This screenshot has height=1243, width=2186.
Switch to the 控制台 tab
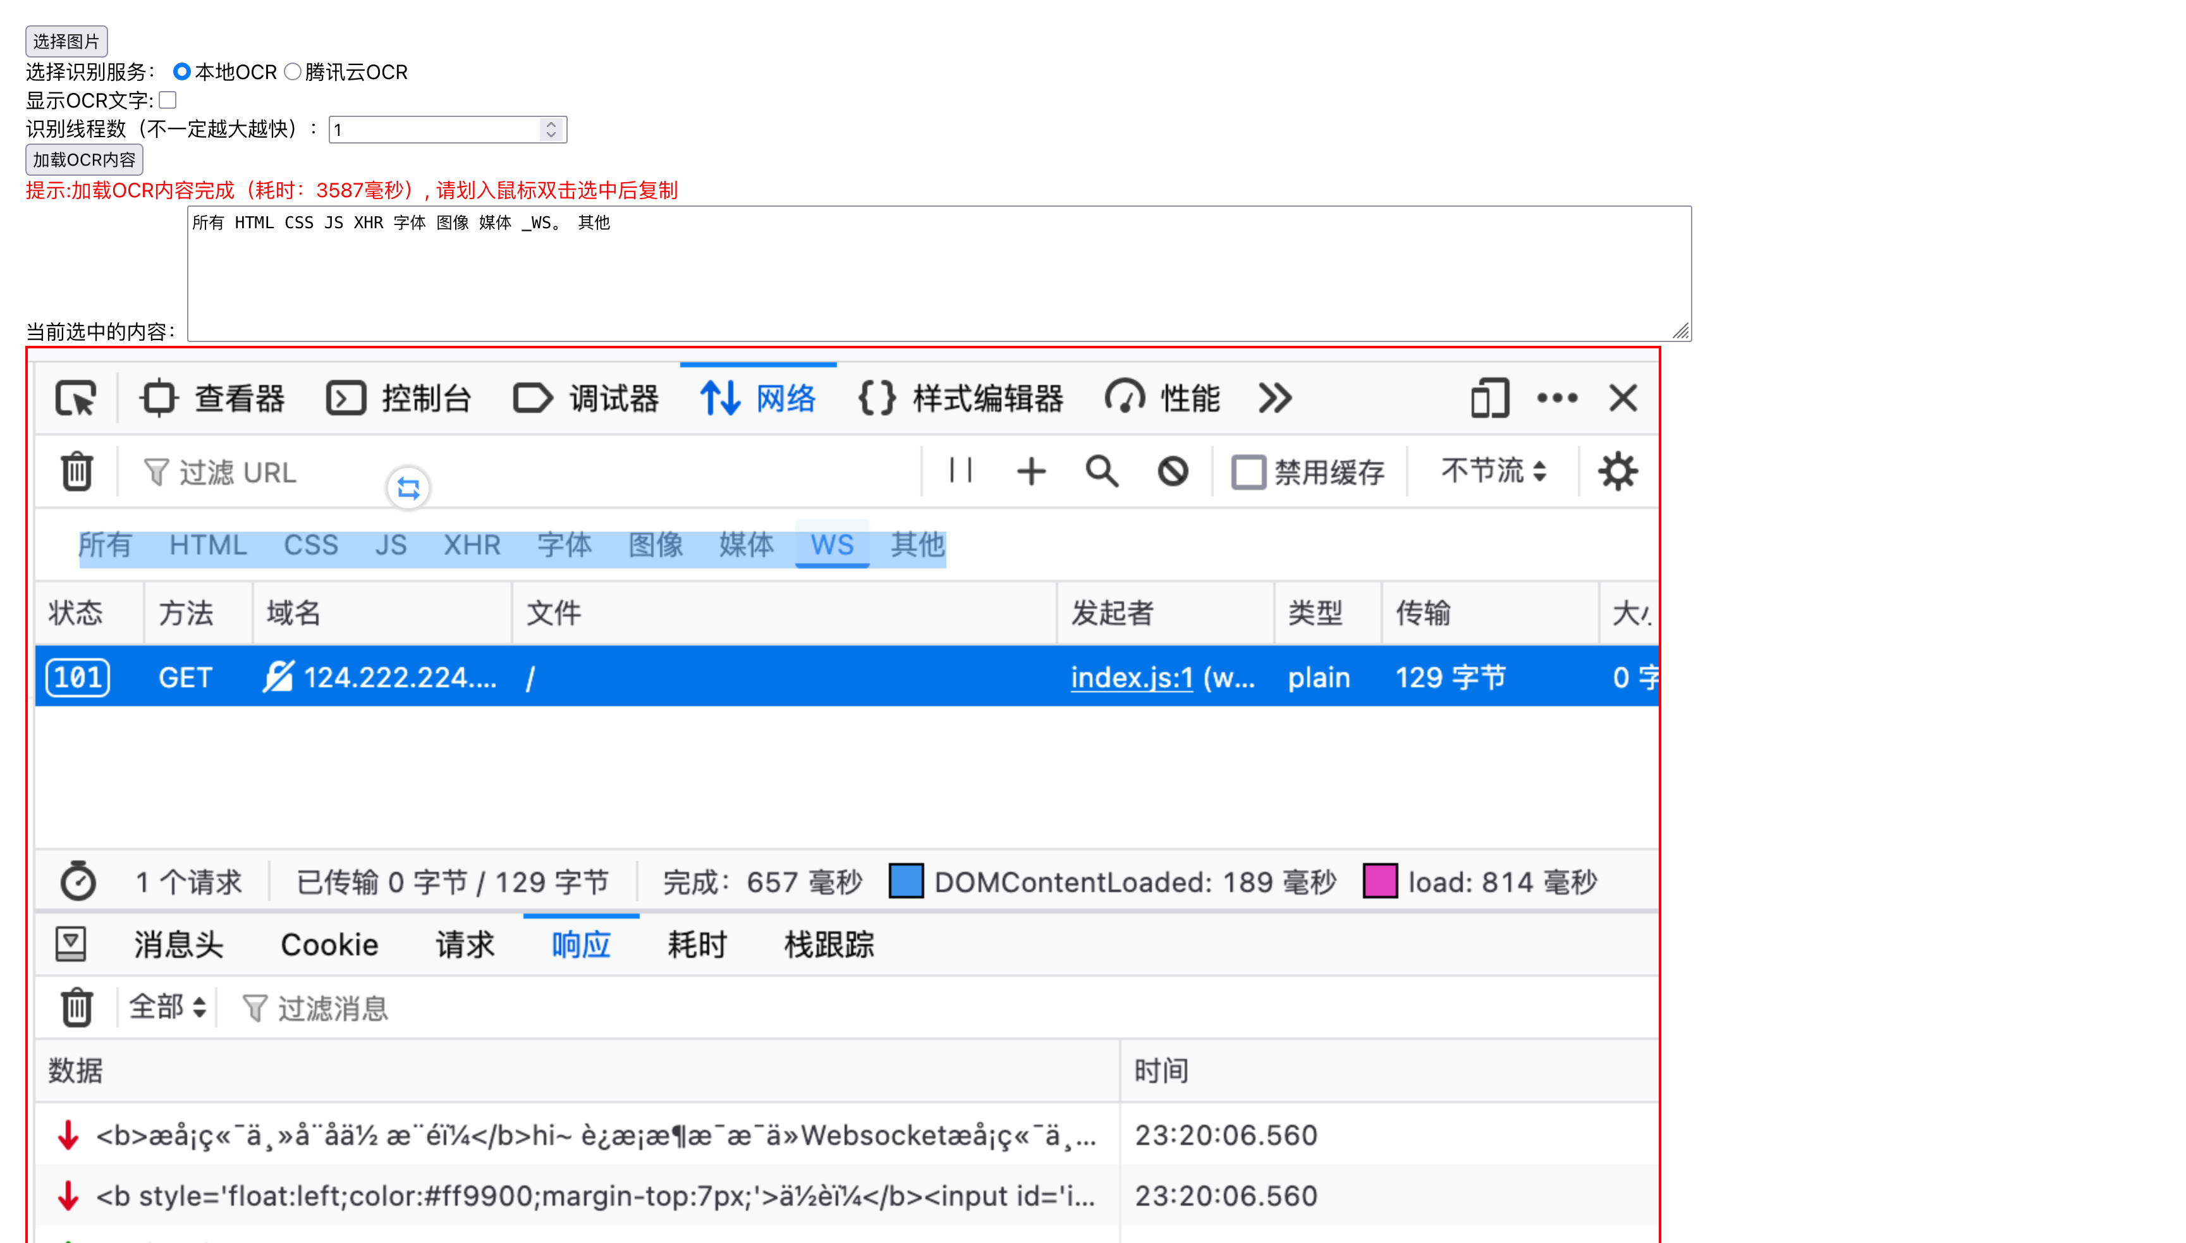(x=400, y=399)
